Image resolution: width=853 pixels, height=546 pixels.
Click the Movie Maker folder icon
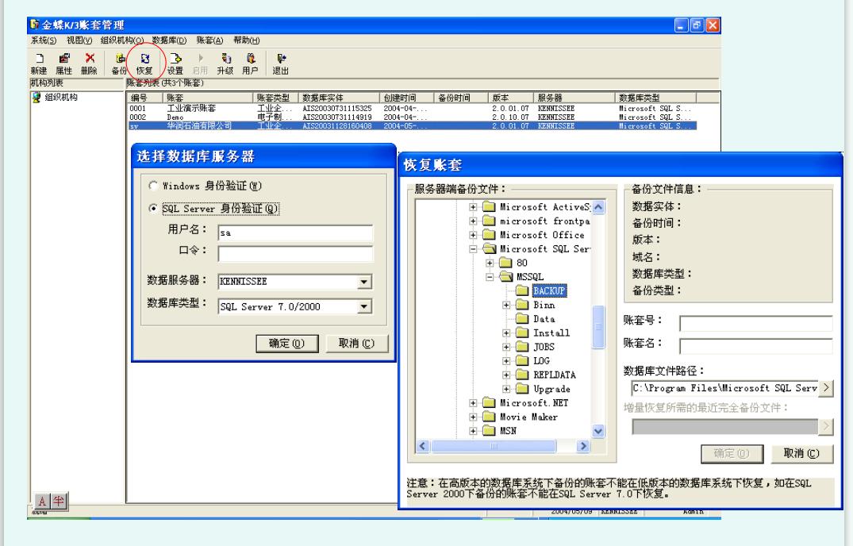coord(490,417)
